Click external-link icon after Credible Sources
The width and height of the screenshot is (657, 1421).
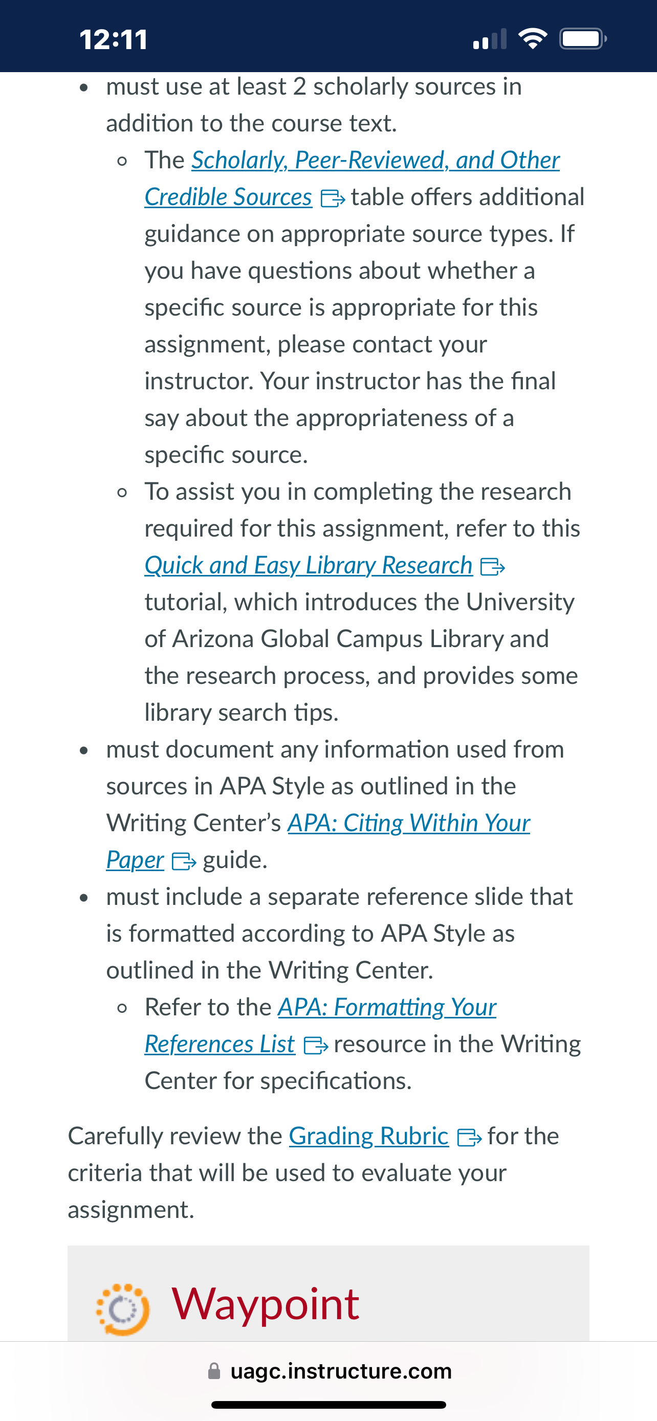pos(333,198)
